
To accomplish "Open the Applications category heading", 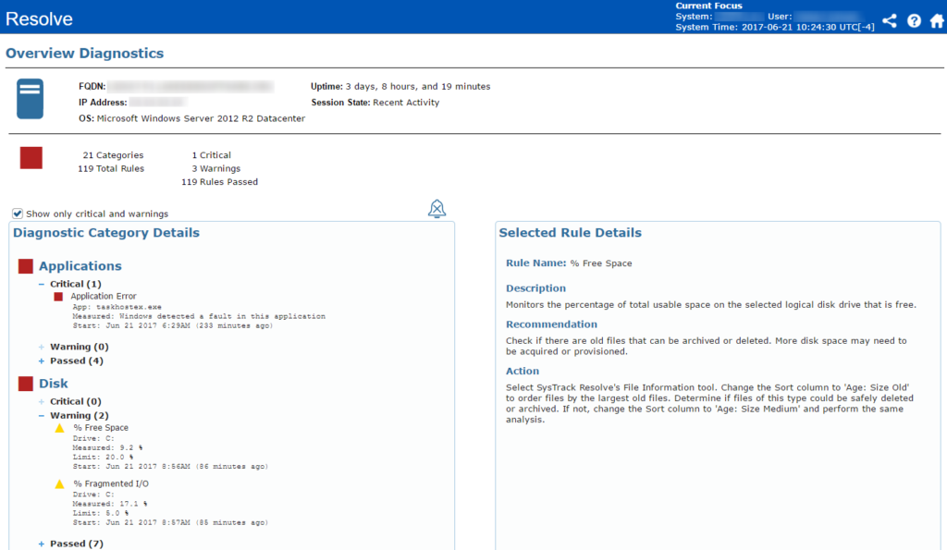I will pyautogui.click(x=80, y=266).
